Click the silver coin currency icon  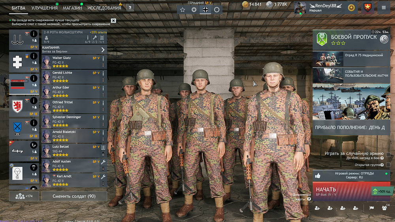(269, 4)
